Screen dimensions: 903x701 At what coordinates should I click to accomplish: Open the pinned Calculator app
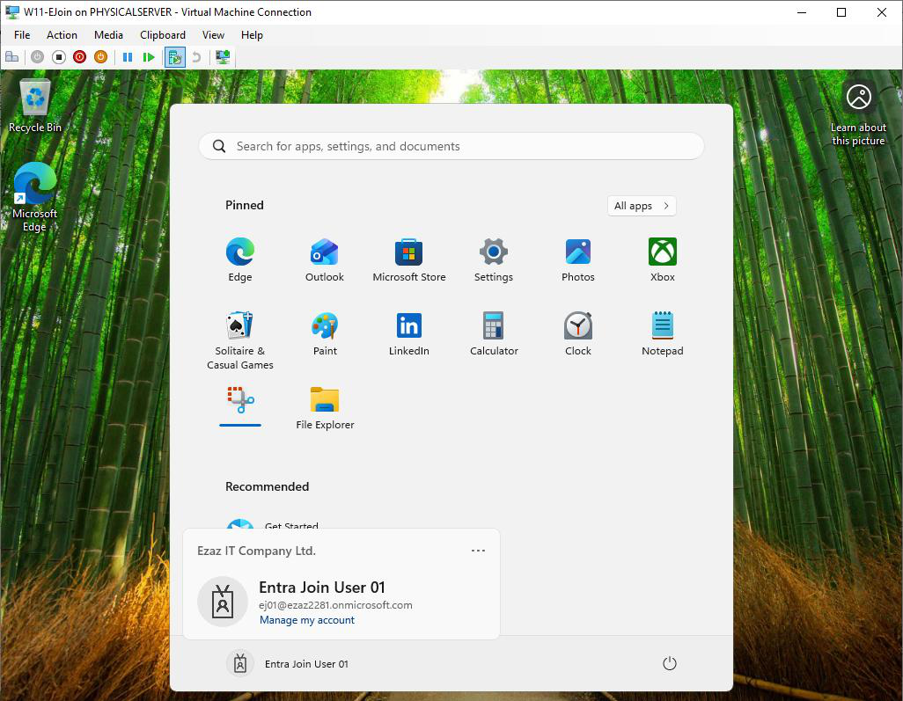(x=494, y=334)
